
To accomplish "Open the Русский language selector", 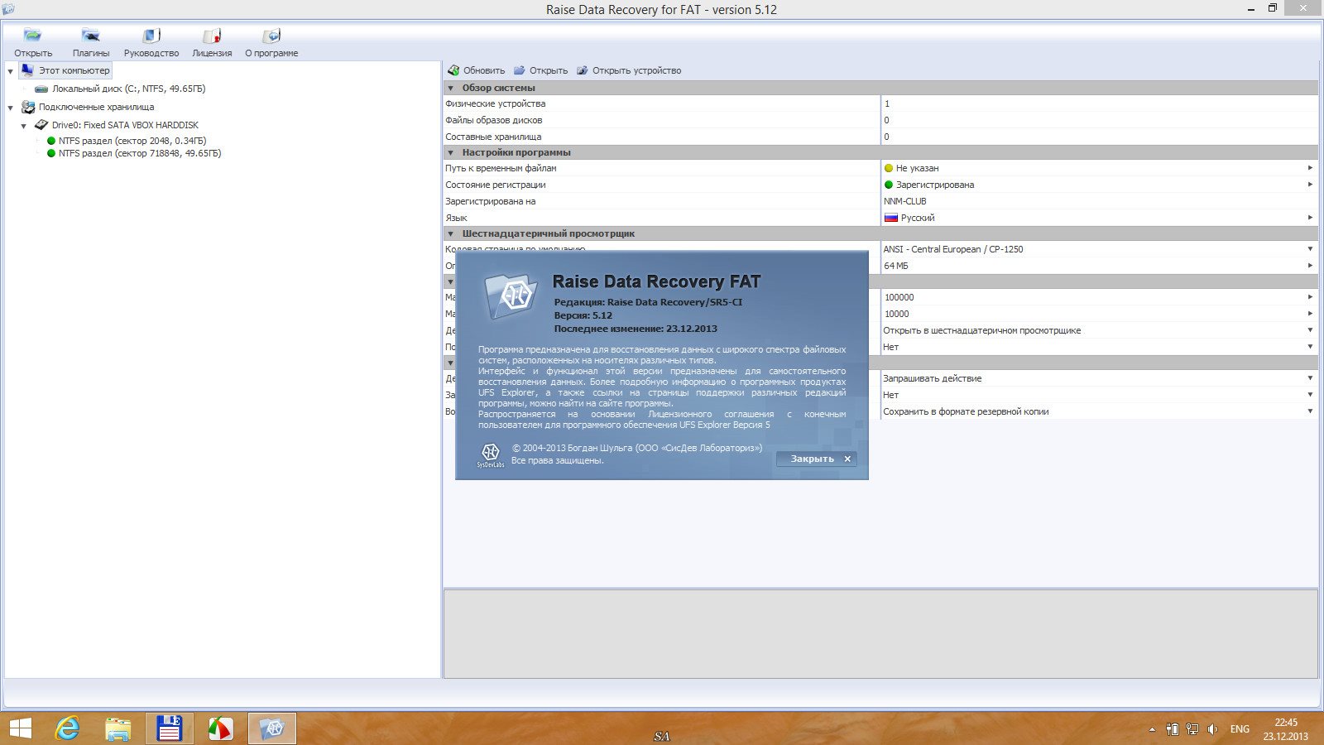I will coord(1310,218).
